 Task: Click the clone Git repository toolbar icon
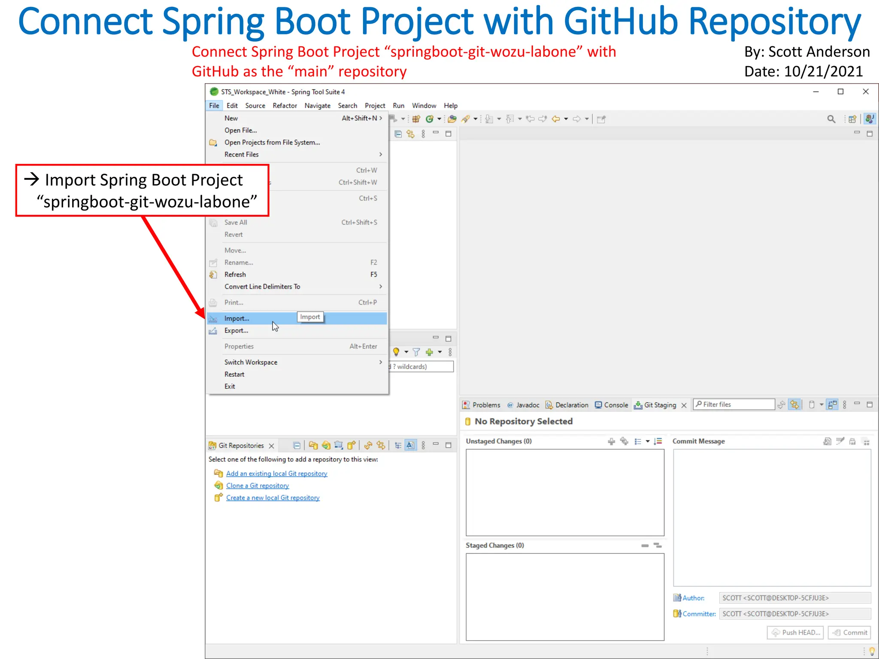[326, 445]
